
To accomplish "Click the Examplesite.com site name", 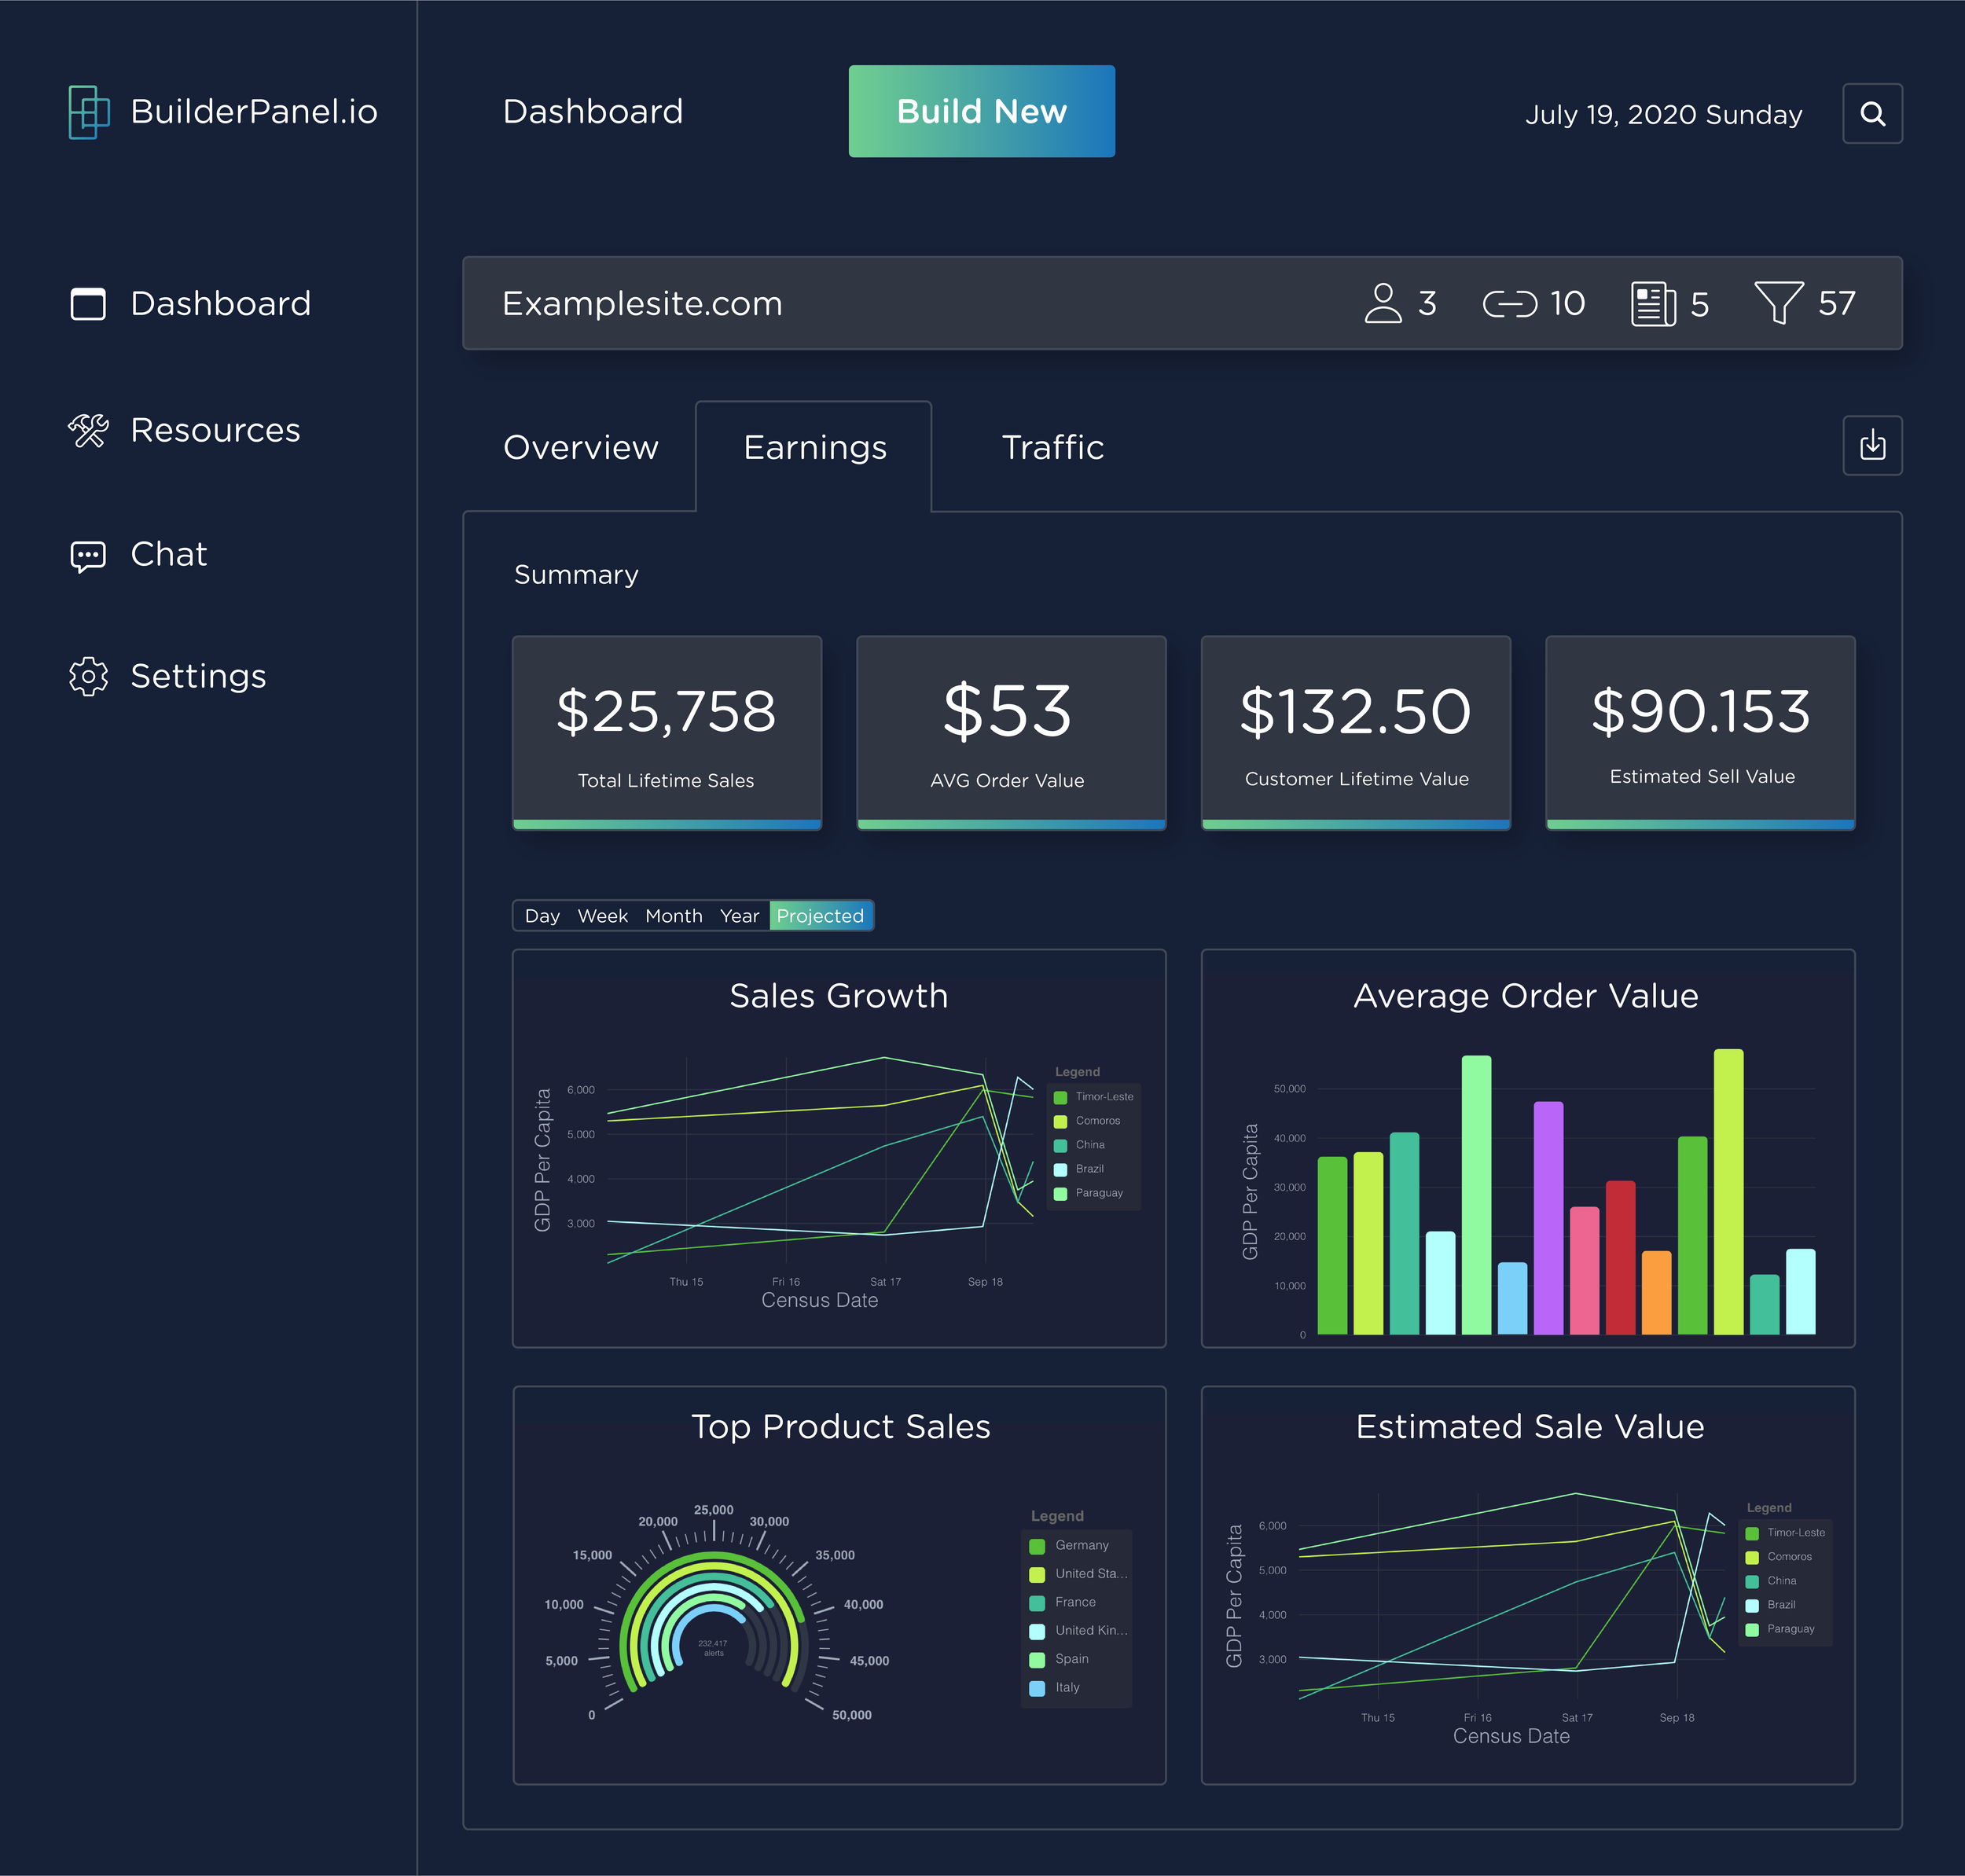I will click(642, 304).
